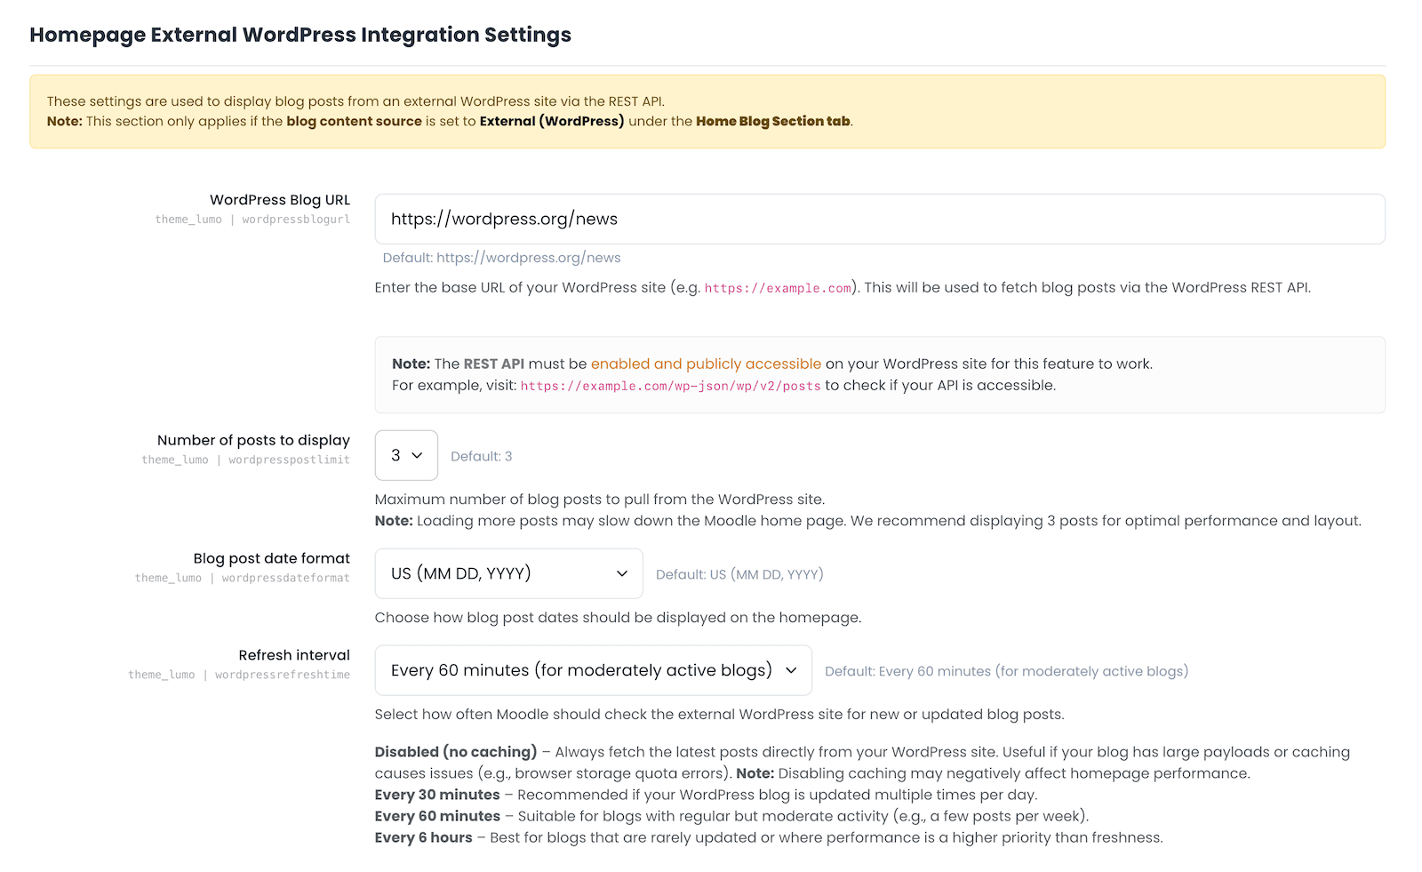
Task: Click the 'theme_lumo | wordpressdateformat' text
Action: coord(243,578)
